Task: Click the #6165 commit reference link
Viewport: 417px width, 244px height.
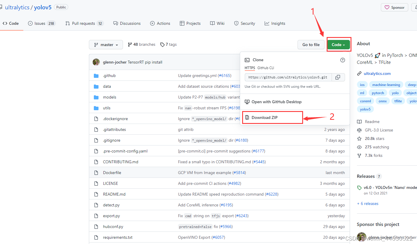Action: click(x=224, y=76)
